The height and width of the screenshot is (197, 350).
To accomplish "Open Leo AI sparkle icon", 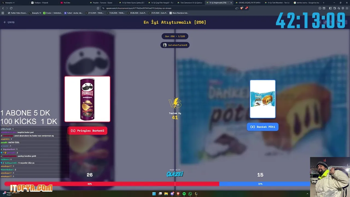I will pos(339,8).
